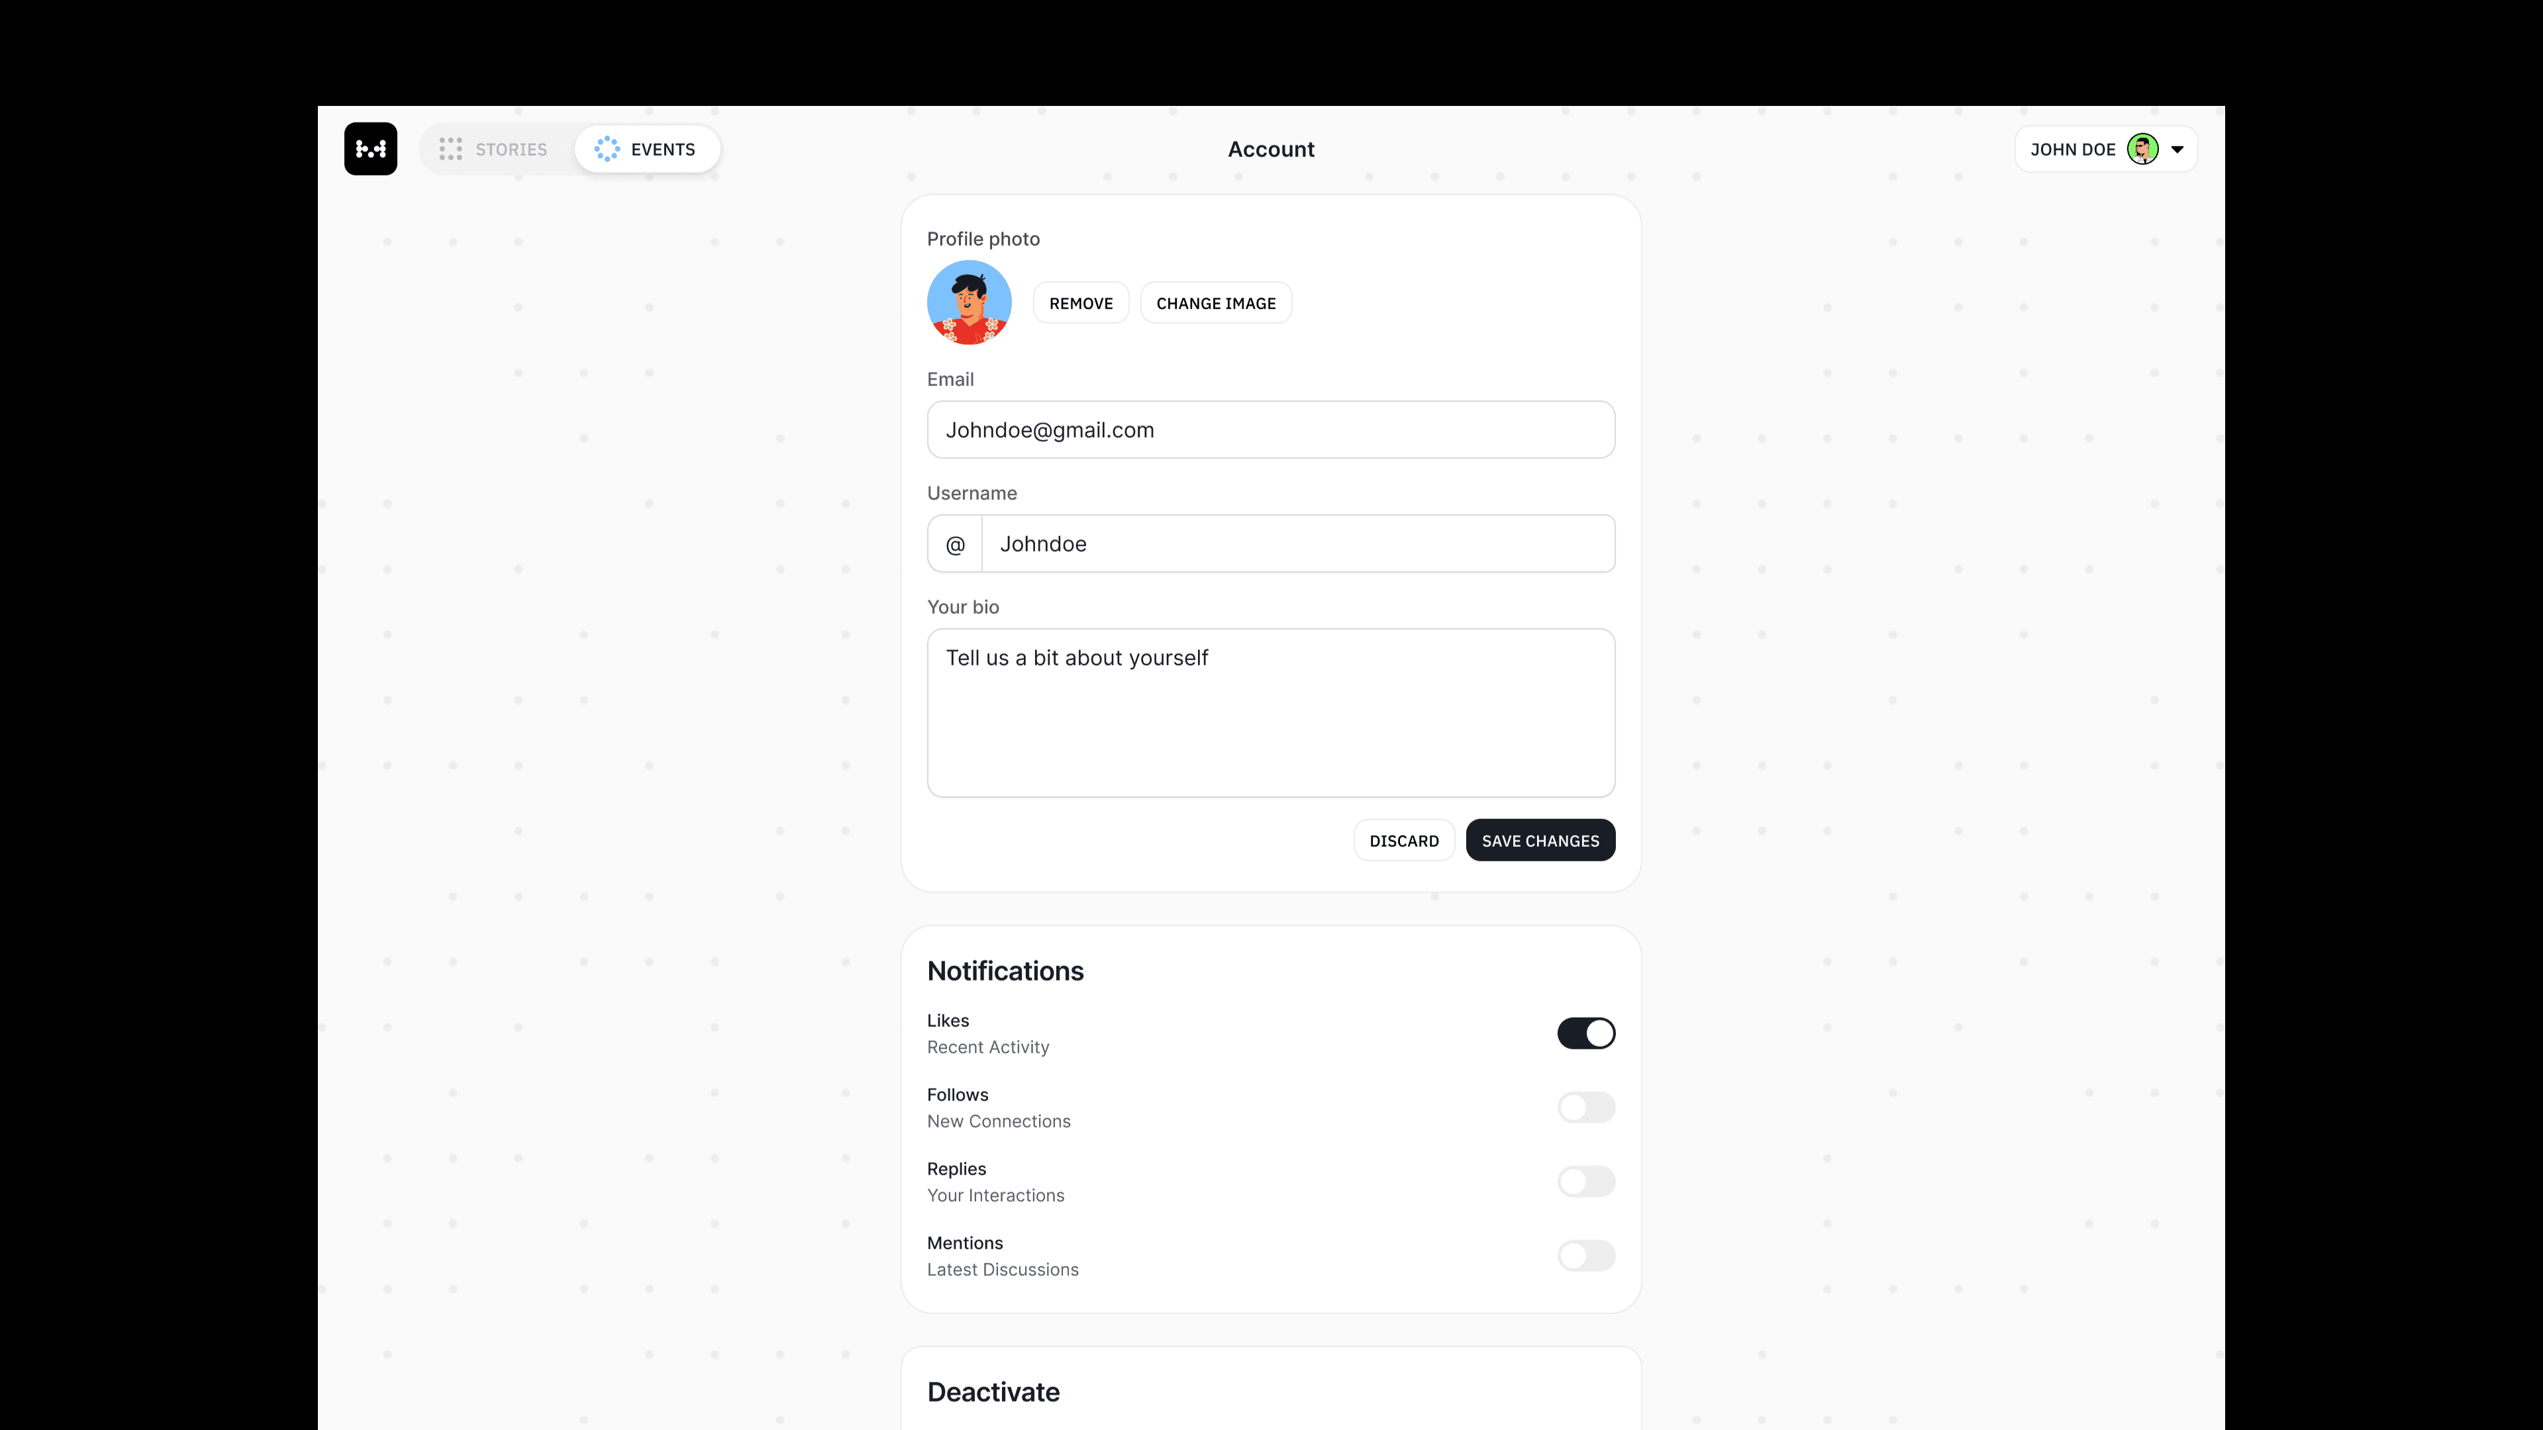Select the Events tab
This screenshot has height=1430, width=2543.
click(x=646, y=149)
